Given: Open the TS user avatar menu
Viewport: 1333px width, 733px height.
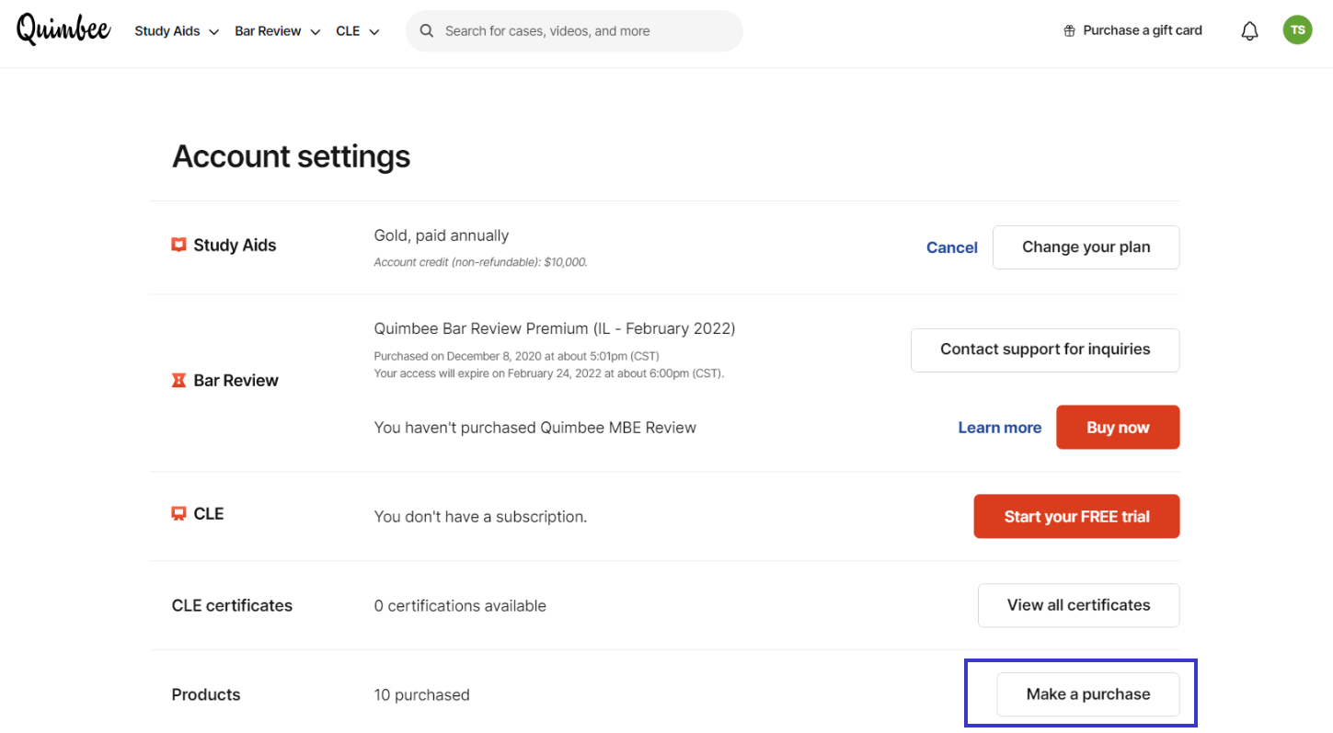Looking at the screenshot, I should coord(1297,30).
